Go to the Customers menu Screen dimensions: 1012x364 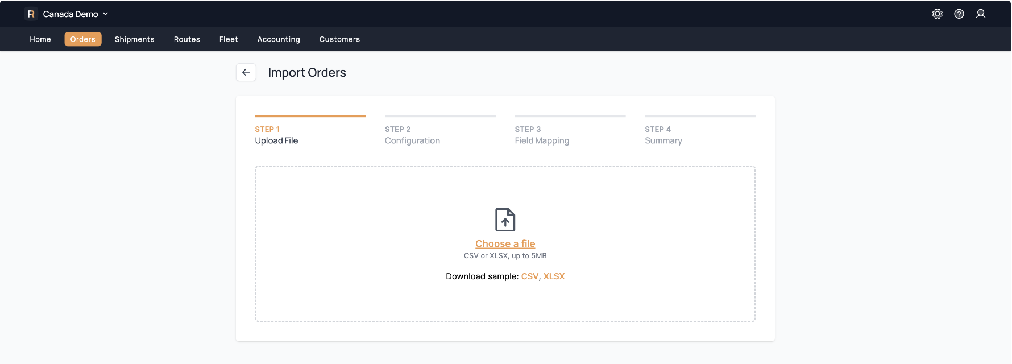(339, 39)
